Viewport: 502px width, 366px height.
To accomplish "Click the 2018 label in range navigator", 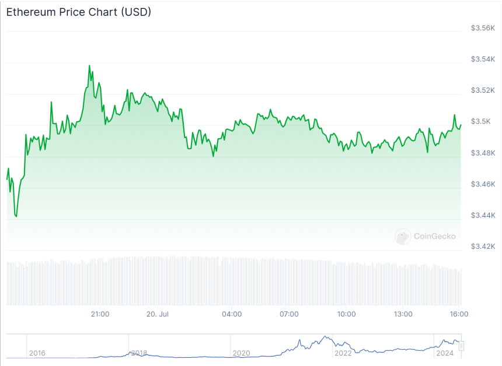I will click(x=139, y=353).
